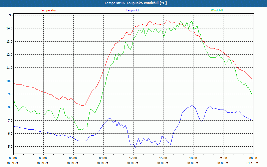The image size is (267, 167).
Task: Click the 12:00 time axis label
Action: point(132,158)
